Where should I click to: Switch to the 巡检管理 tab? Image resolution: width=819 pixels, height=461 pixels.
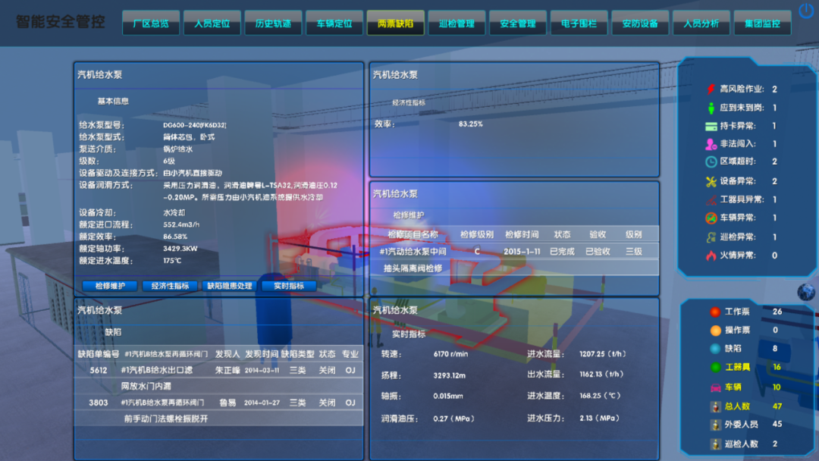point(456,24)
